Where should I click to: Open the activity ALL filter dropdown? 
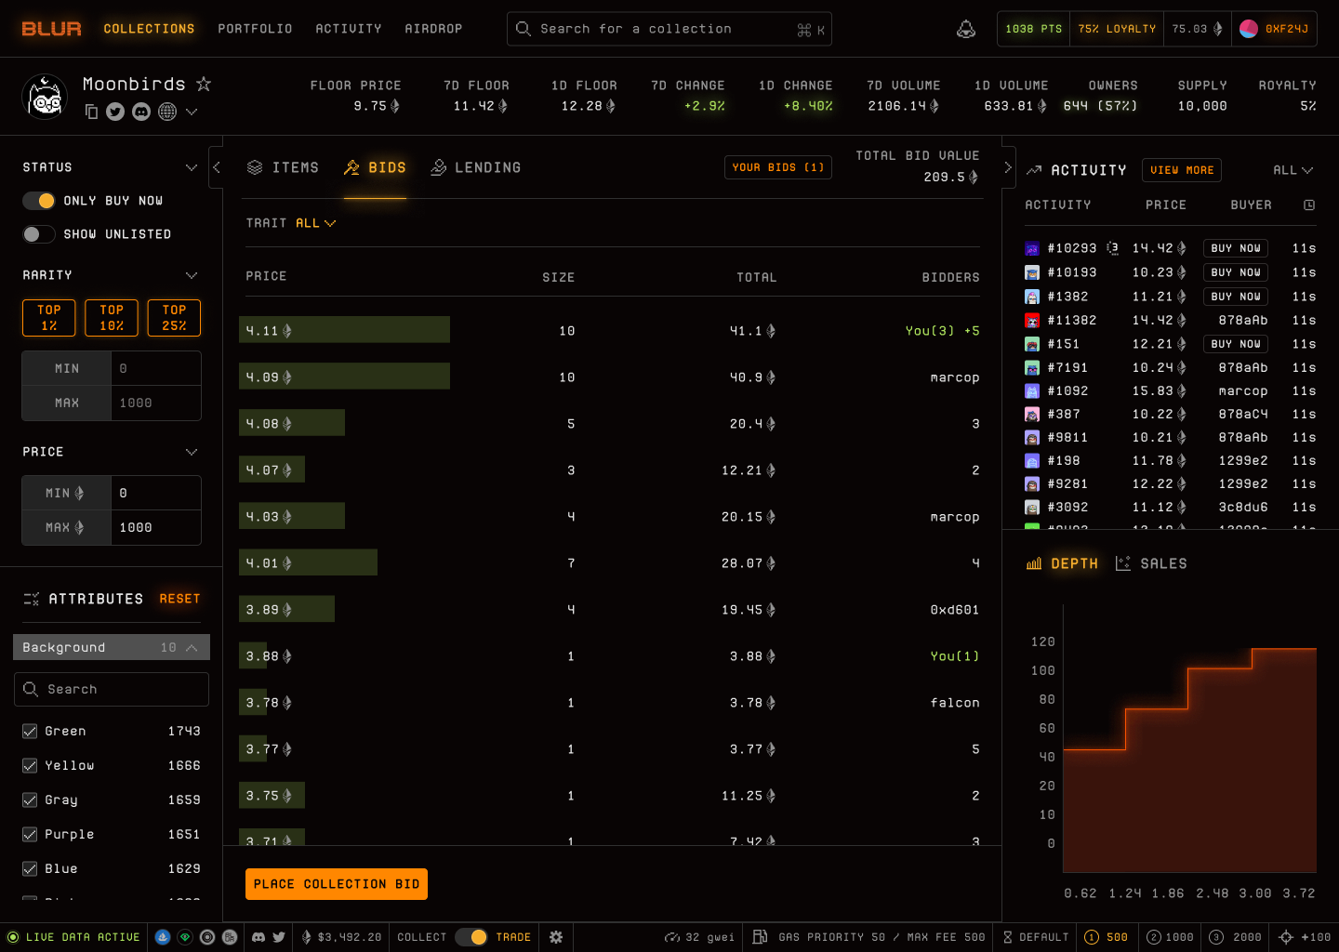click(x=1293, y=170)
